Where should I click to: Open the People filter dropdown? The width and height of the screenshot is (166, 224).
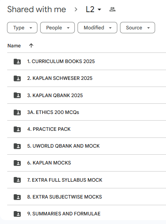[57, 27]
